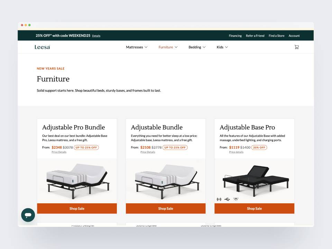The width and height of the screenshot is (332, 249).
Task: Open Price Details under Adjustable Bundle
Action: 148,152
